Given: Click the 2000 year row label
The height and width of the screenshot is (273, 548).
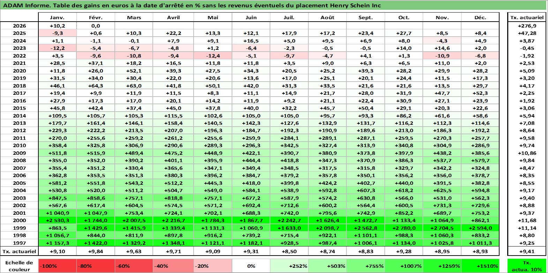Looking at the screenshot, I should (x=19, y=220).
